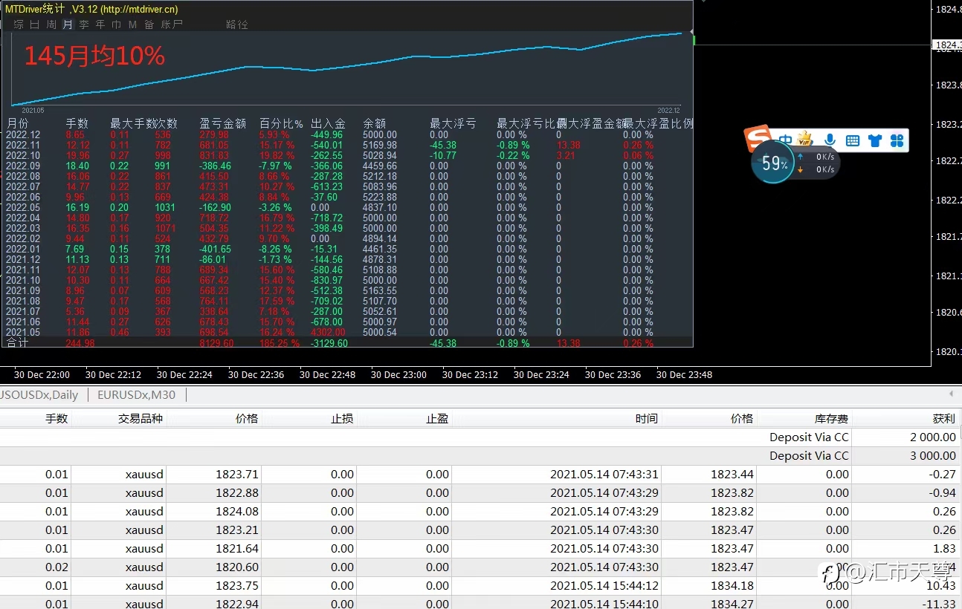
Task: Open the Sogou VIP crown icon
Action: [805, 139]
